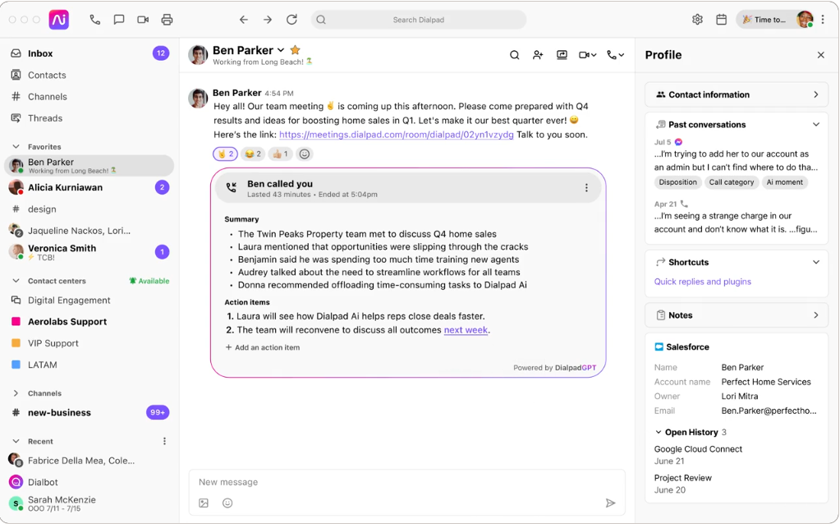Expand the Contact information panel
The image size is (840, 528).
[815, 94]
